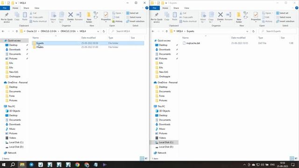The image size is (299, 168).
Task: Switch to the View tab in the right window
Action: [186, 8]
